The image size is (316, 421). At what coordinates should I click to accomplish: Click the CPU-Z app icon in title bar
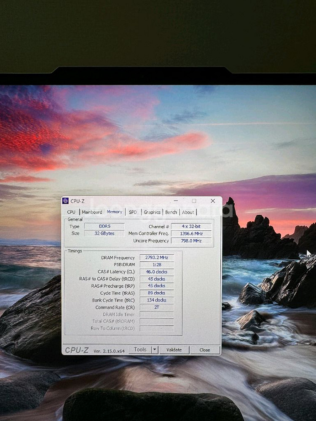point(66,201)
